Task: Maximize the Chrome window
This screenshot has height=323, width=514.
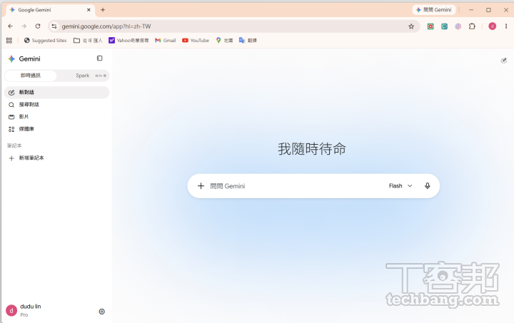Action: [488, 10]
